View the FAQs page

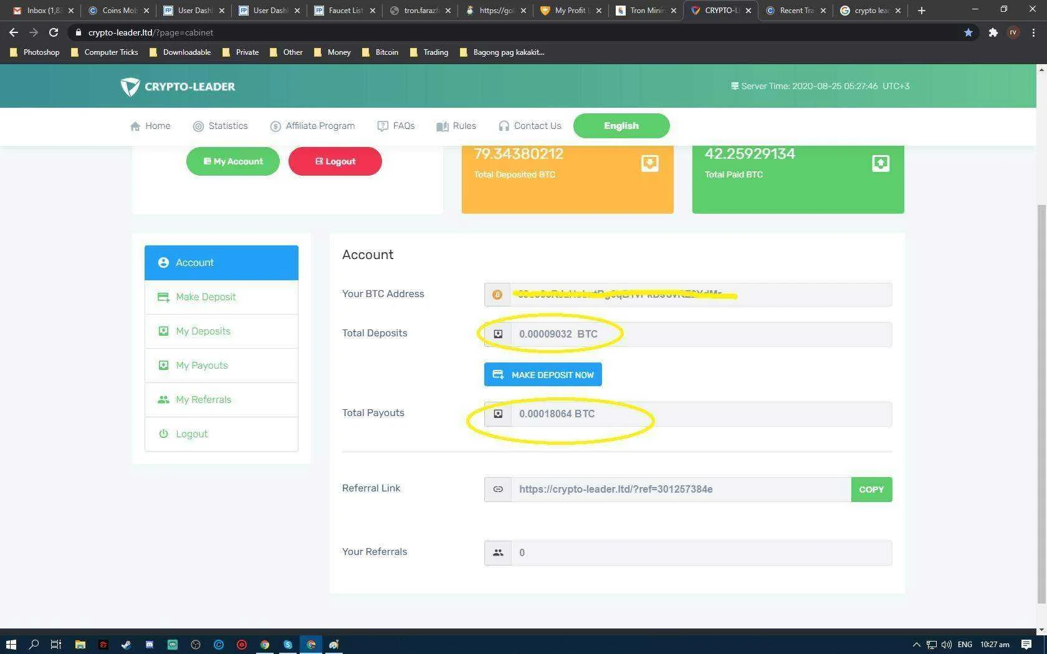(396, 126)
